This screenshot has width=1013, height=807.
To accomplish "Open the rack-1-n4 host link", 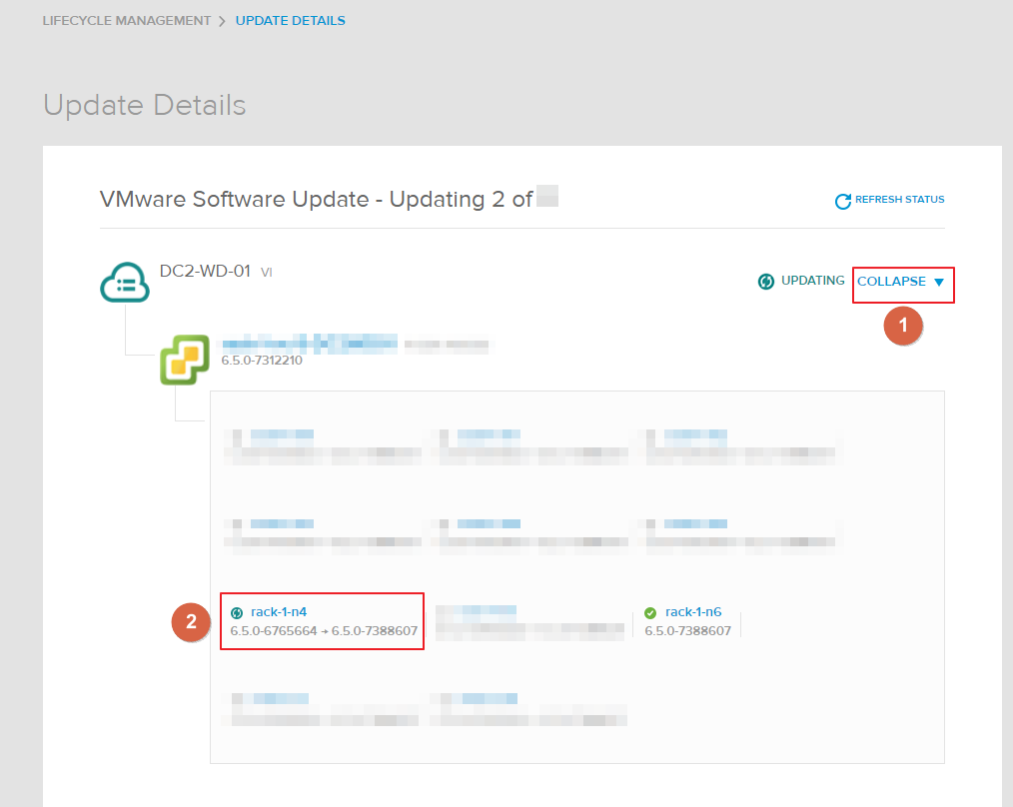I will 278,612.
